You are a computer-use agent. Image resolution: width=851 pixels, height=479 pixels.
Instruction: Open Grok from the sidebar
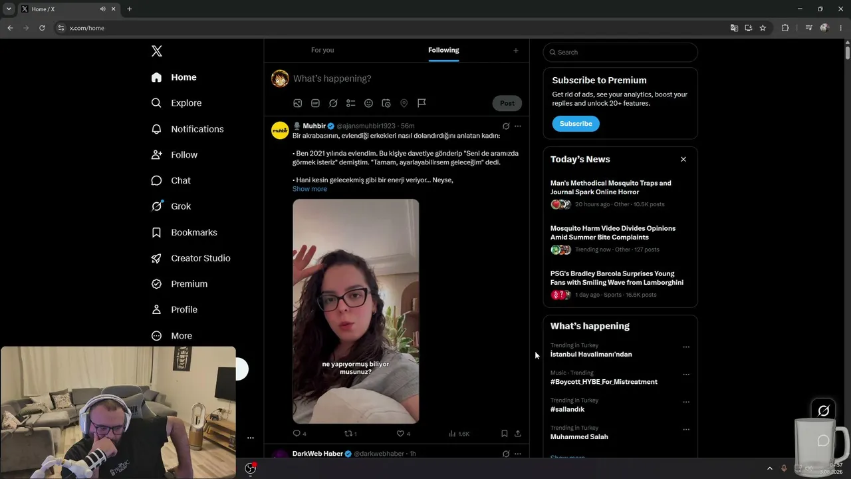(171, 206)
